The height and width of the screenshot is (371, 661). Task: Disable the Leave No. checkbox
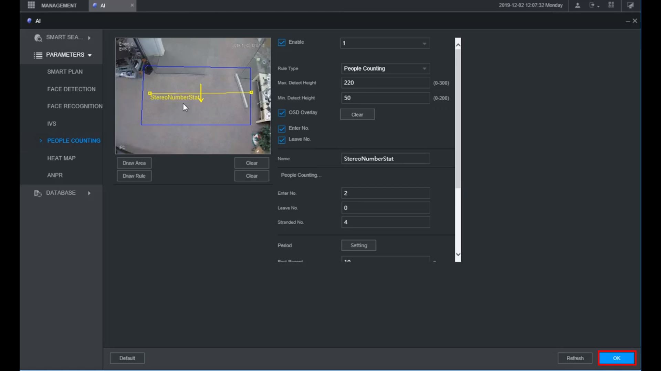[282, 140]
